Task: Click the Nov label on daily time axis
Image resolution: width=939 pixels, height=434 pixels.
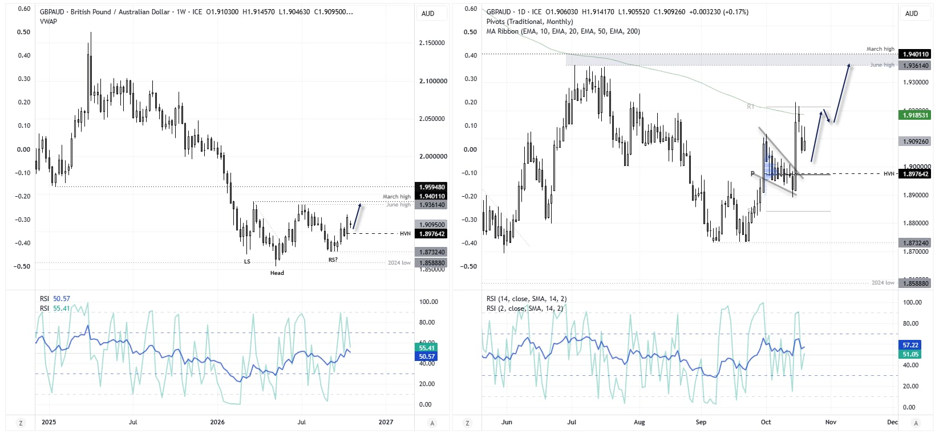Action: tap(831, 423)
